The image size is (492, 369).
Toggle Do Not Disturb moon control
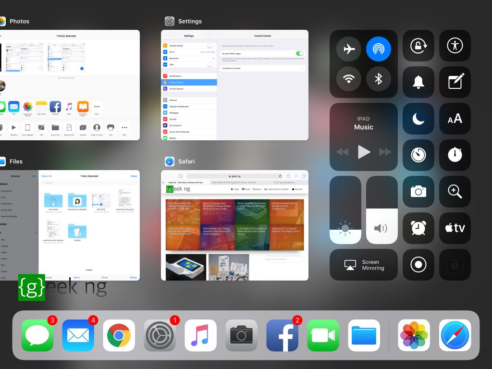coord(418,119)
